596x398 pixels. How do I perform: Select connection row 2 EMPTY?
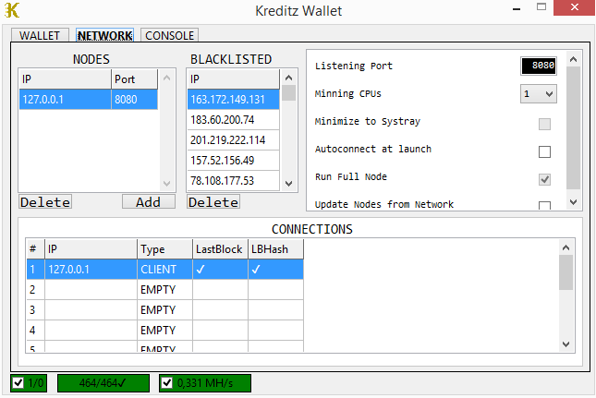tap(165, 290)
